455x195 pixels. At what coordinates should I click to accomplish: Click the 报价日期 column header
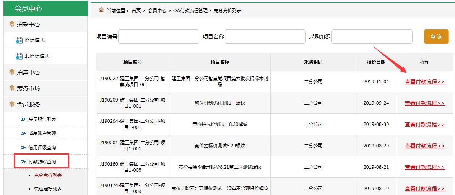(x=376, y=62)
